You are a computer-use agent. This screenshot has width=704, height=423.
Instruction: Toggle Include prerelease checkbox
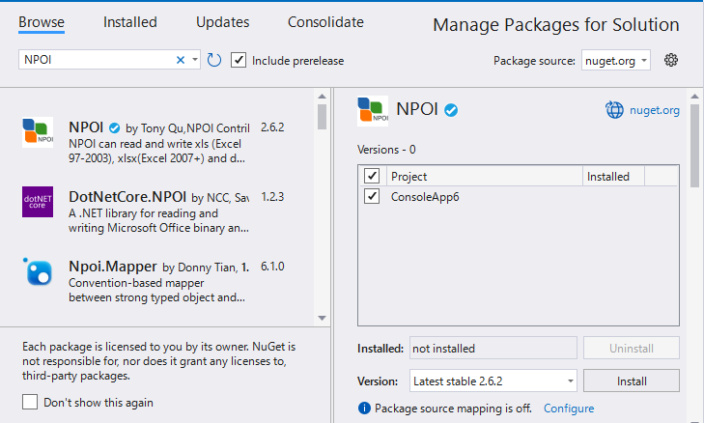tap(239, 60)
